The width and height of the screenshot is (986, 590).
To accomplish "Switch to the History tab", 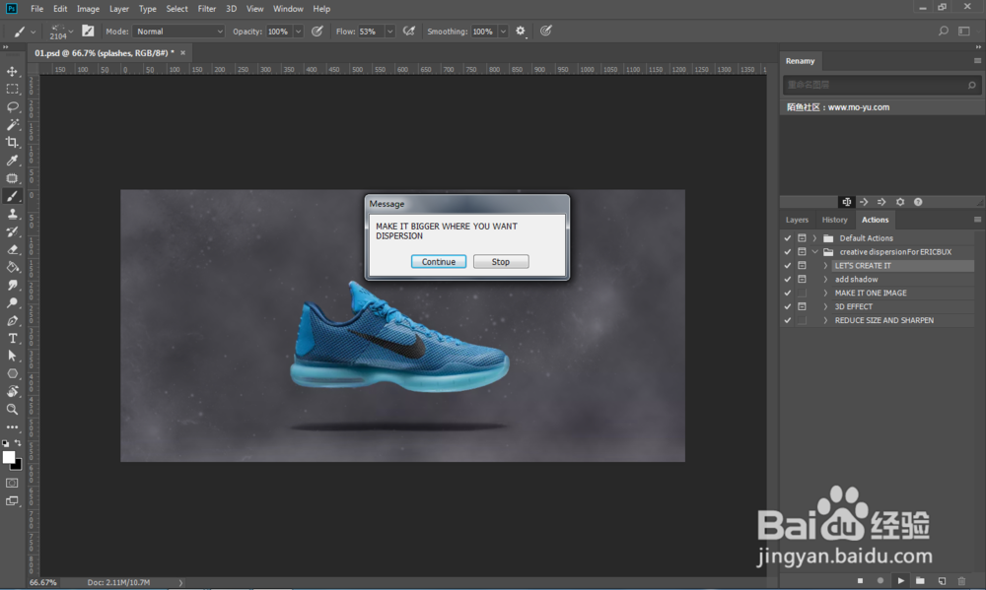I will (x=834, y=220).
